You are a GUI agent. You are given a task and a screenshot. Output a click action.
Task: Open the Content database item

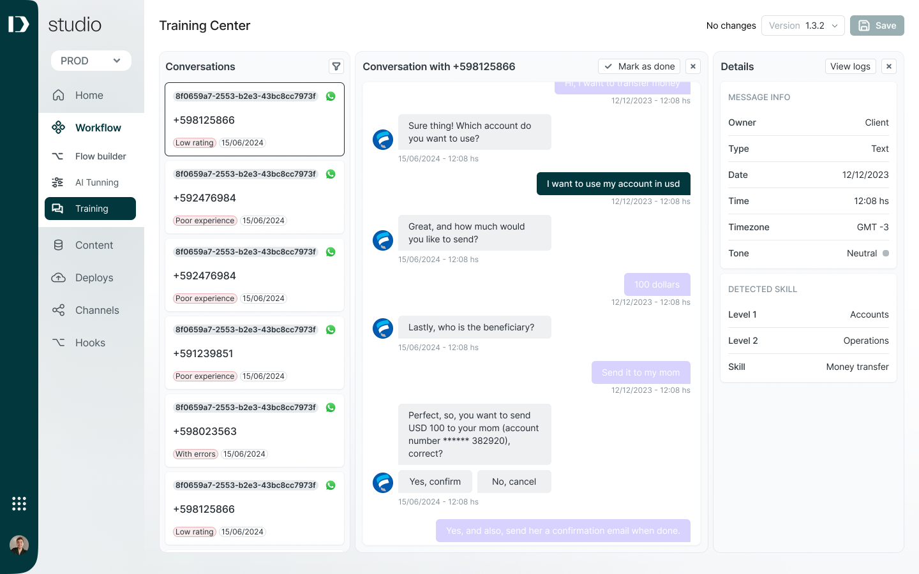(x=91, y=245)
